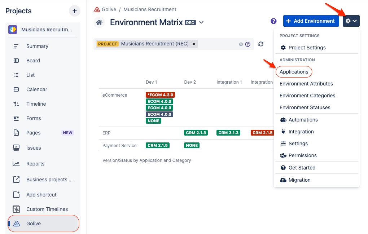Click the Add Environment button
Viewport: 368px width, 234px height.
point(311,21)
